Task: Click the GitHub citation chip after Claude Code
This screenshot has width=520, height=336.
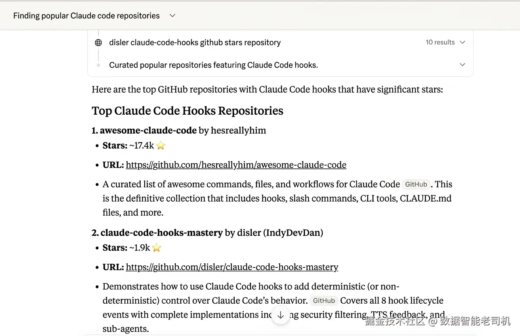Action: tap(416, 185)
